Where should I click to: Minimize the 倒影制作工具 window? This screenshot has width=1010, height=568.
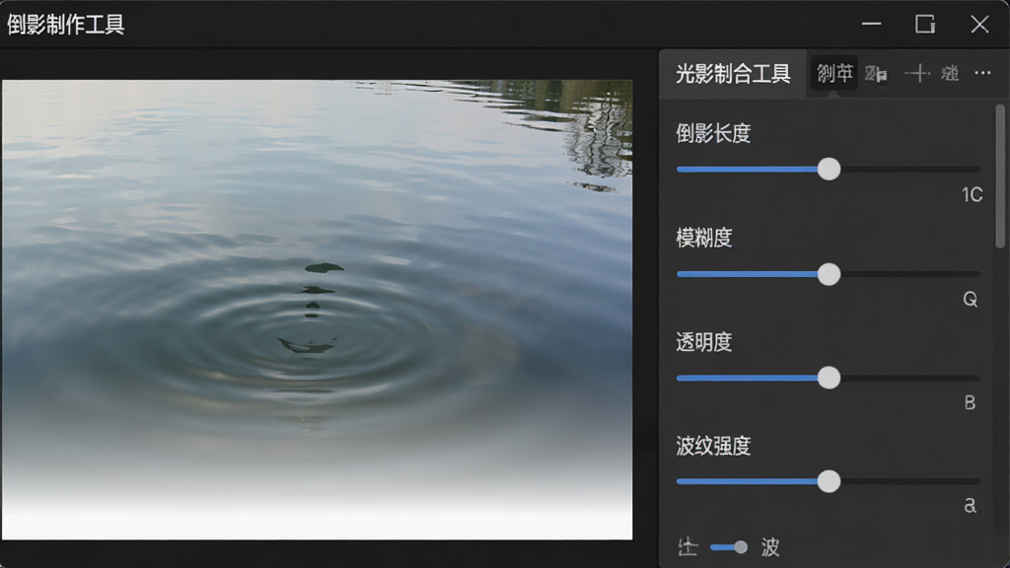872,25
